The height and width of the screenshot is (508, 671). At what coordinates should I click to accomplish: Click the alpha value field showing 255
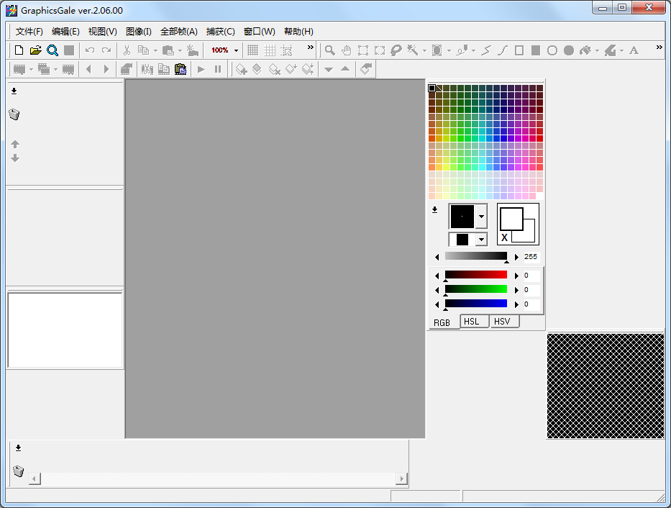click(531, 256)
